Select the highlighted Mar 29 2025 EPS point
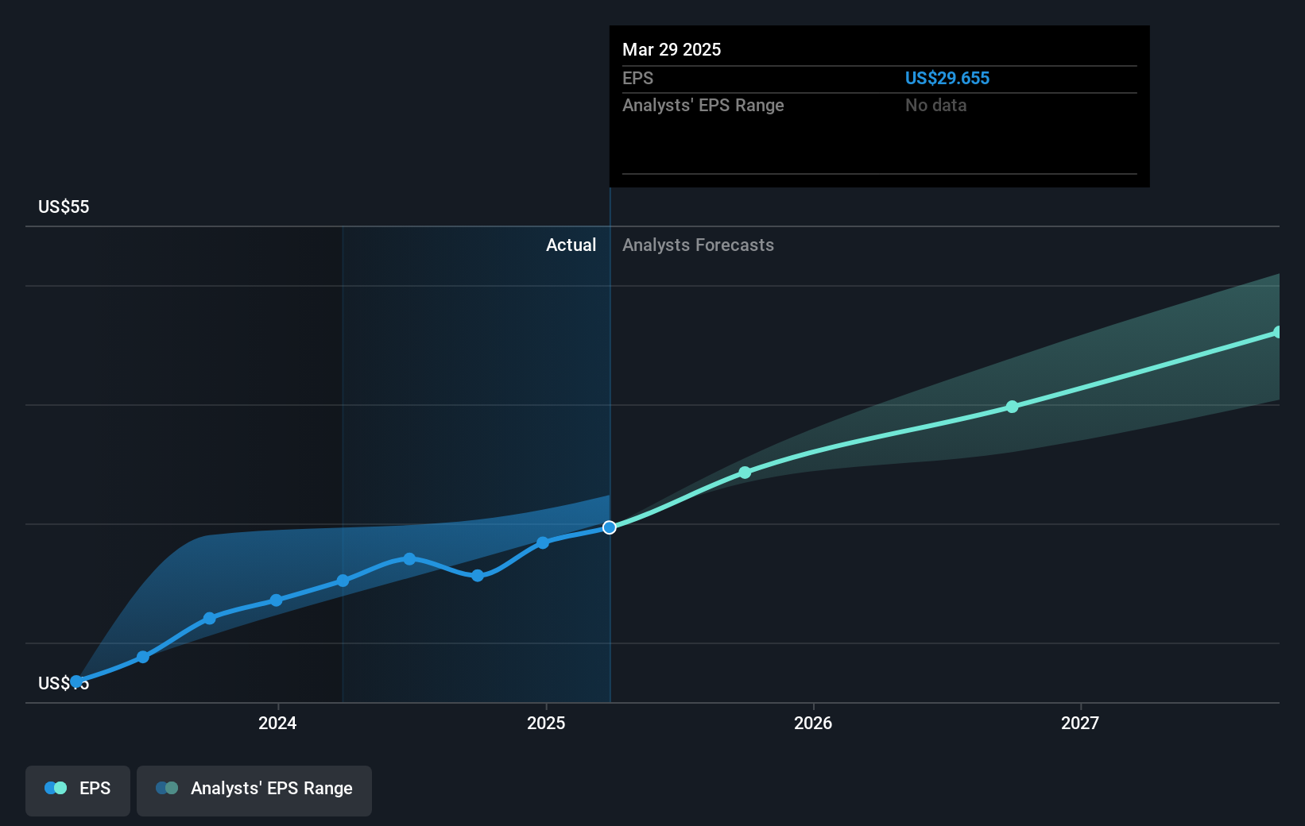 tap(610, 527)
